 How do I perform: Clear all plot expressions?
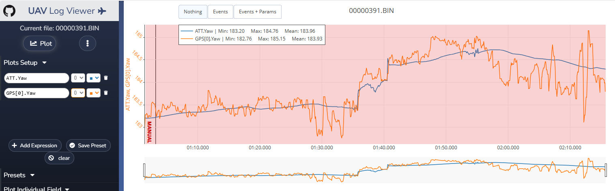coord(59,158)
